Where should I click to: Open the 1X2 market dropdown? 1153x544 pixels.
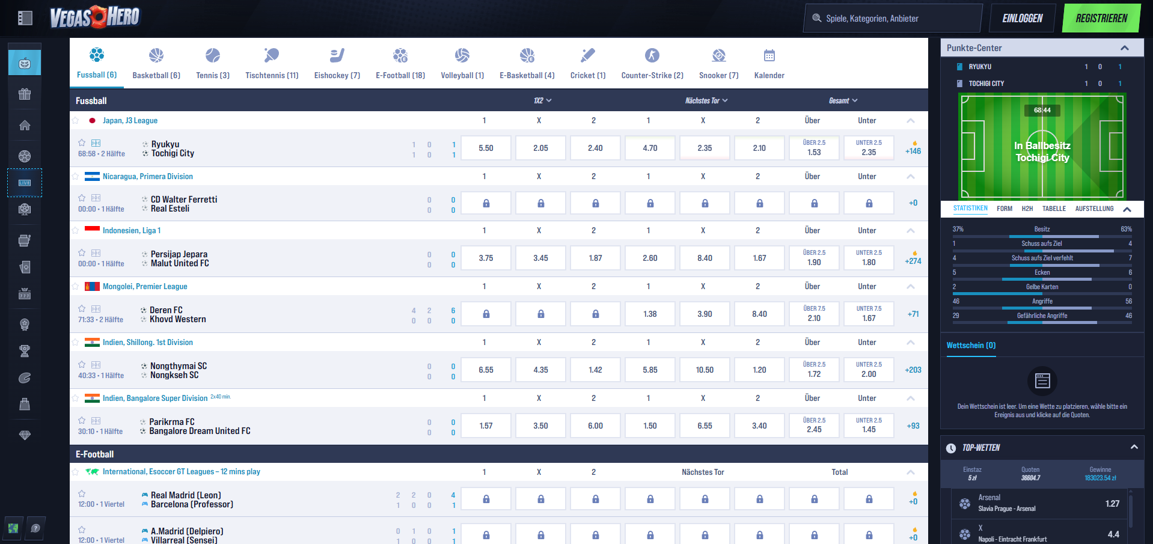click(542, 100)
